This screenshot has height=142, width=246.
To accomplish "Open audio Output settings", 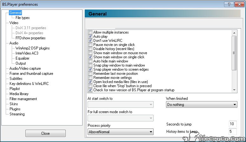I will (21, 63).
